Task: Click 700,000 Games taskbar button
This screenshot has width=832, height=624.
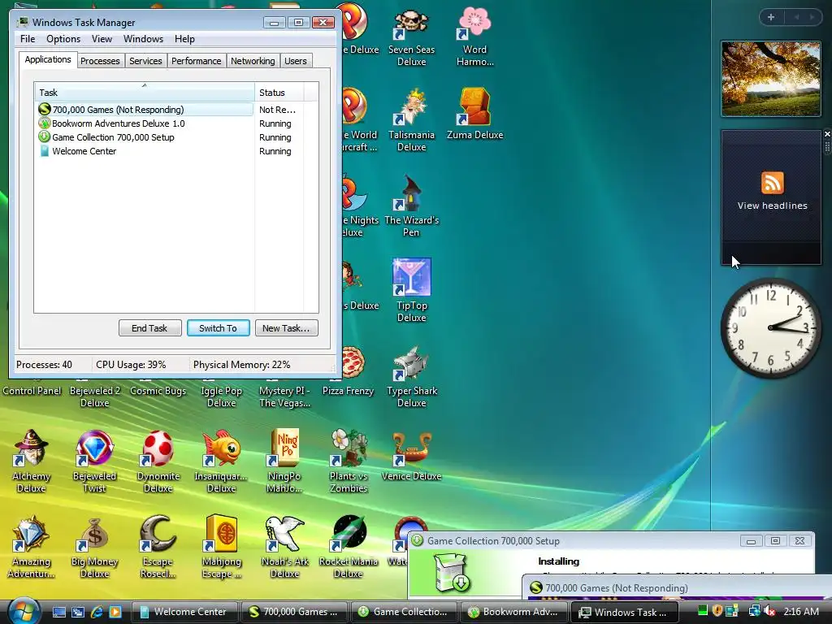Action: pyautogui.click(x=294, y=612)
